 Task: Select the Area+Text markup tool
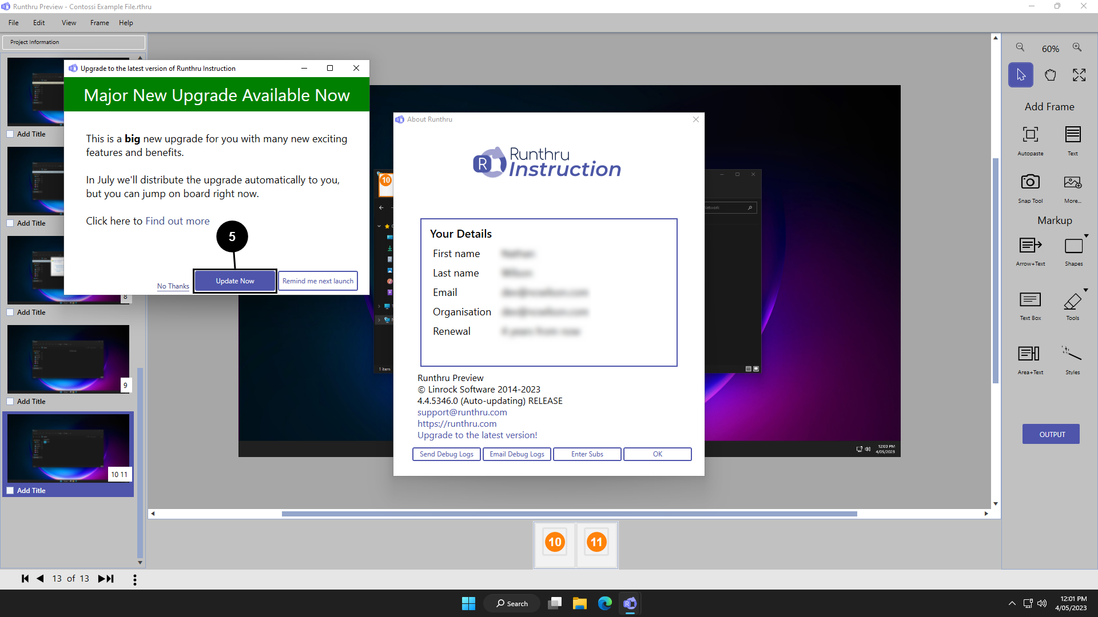(1030, 354)
